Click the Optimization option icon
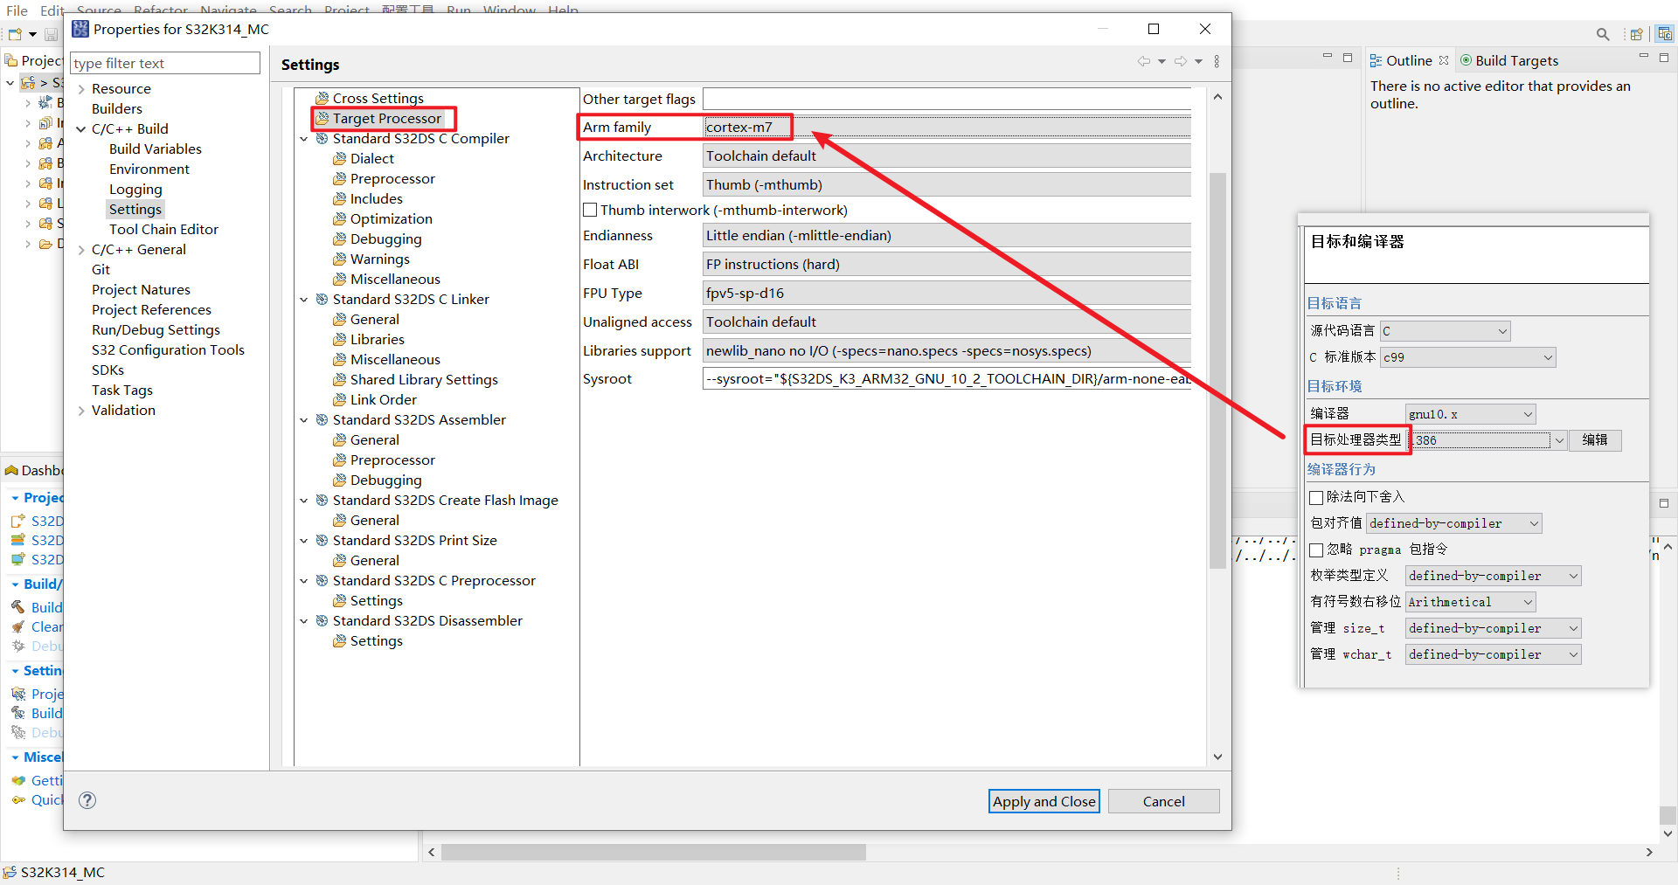Image resolution: width=1678 pixels, height=885 pixels. [x=339, y=218]
